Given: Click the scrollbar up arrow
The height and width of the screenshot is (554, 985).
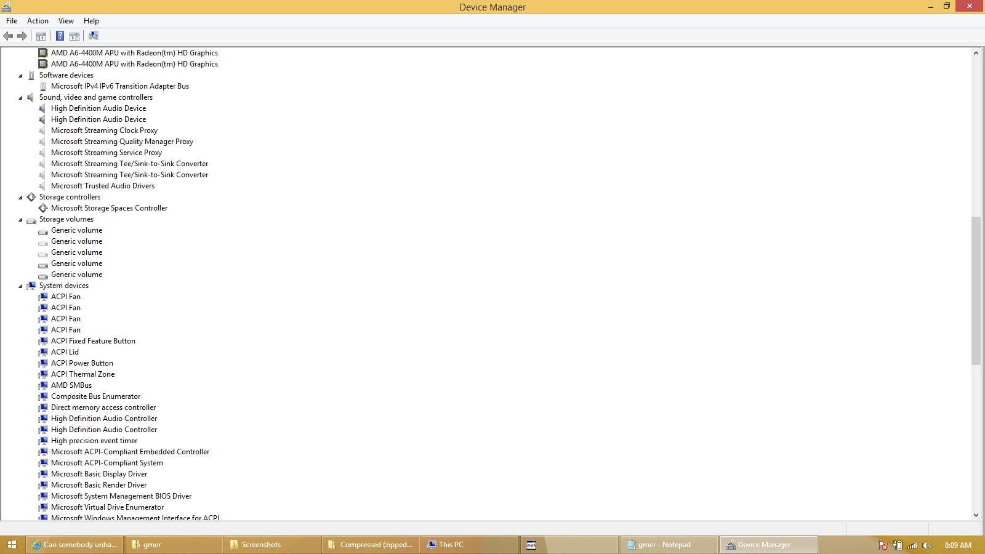Looking at the screenshot, I should pos(976,53).
